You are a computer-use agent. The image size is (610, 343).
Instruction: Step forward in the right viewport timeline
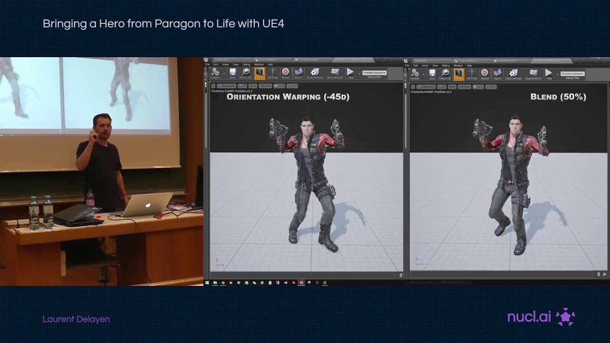(605, 274)
